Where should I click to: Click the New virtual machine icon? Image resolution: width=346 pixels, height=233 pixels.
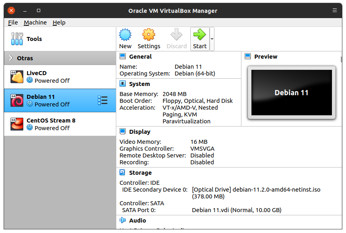coord(126,35)
